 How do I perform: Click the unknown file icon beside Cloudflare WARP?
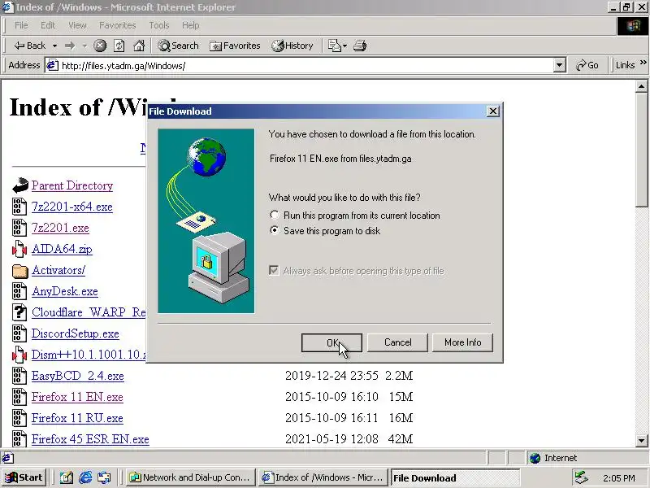point(19,312)
